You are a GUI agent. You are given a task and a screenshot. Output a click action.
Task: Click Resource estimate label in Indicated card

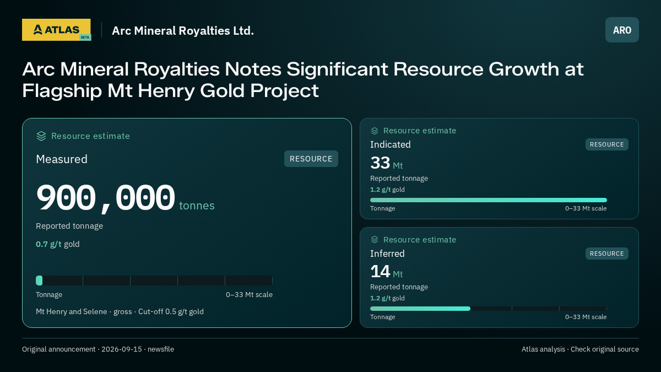420,131
